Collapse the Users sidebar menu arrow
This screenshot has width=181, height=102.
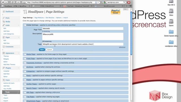coord(19,80)
